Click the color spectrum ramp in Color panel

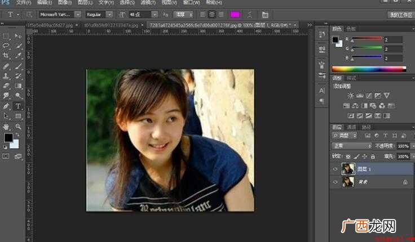tap(369, 69)
